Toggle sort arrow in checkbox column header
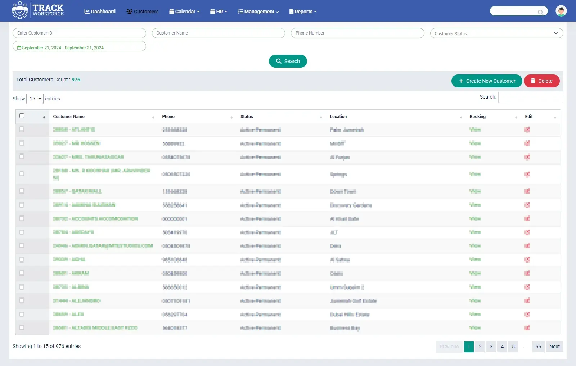The image size is (576, 366). pos(44,117)
